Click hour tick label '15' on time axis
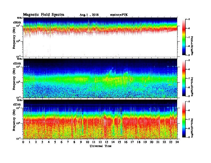This screenshot has width=211, height=163. coord(119,142)
